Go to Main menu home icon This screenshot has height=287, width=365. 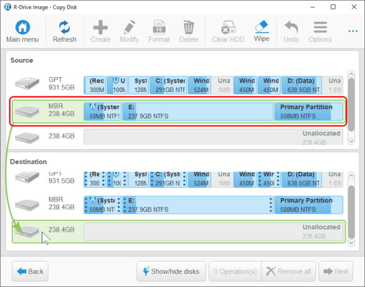click(22, 27)
